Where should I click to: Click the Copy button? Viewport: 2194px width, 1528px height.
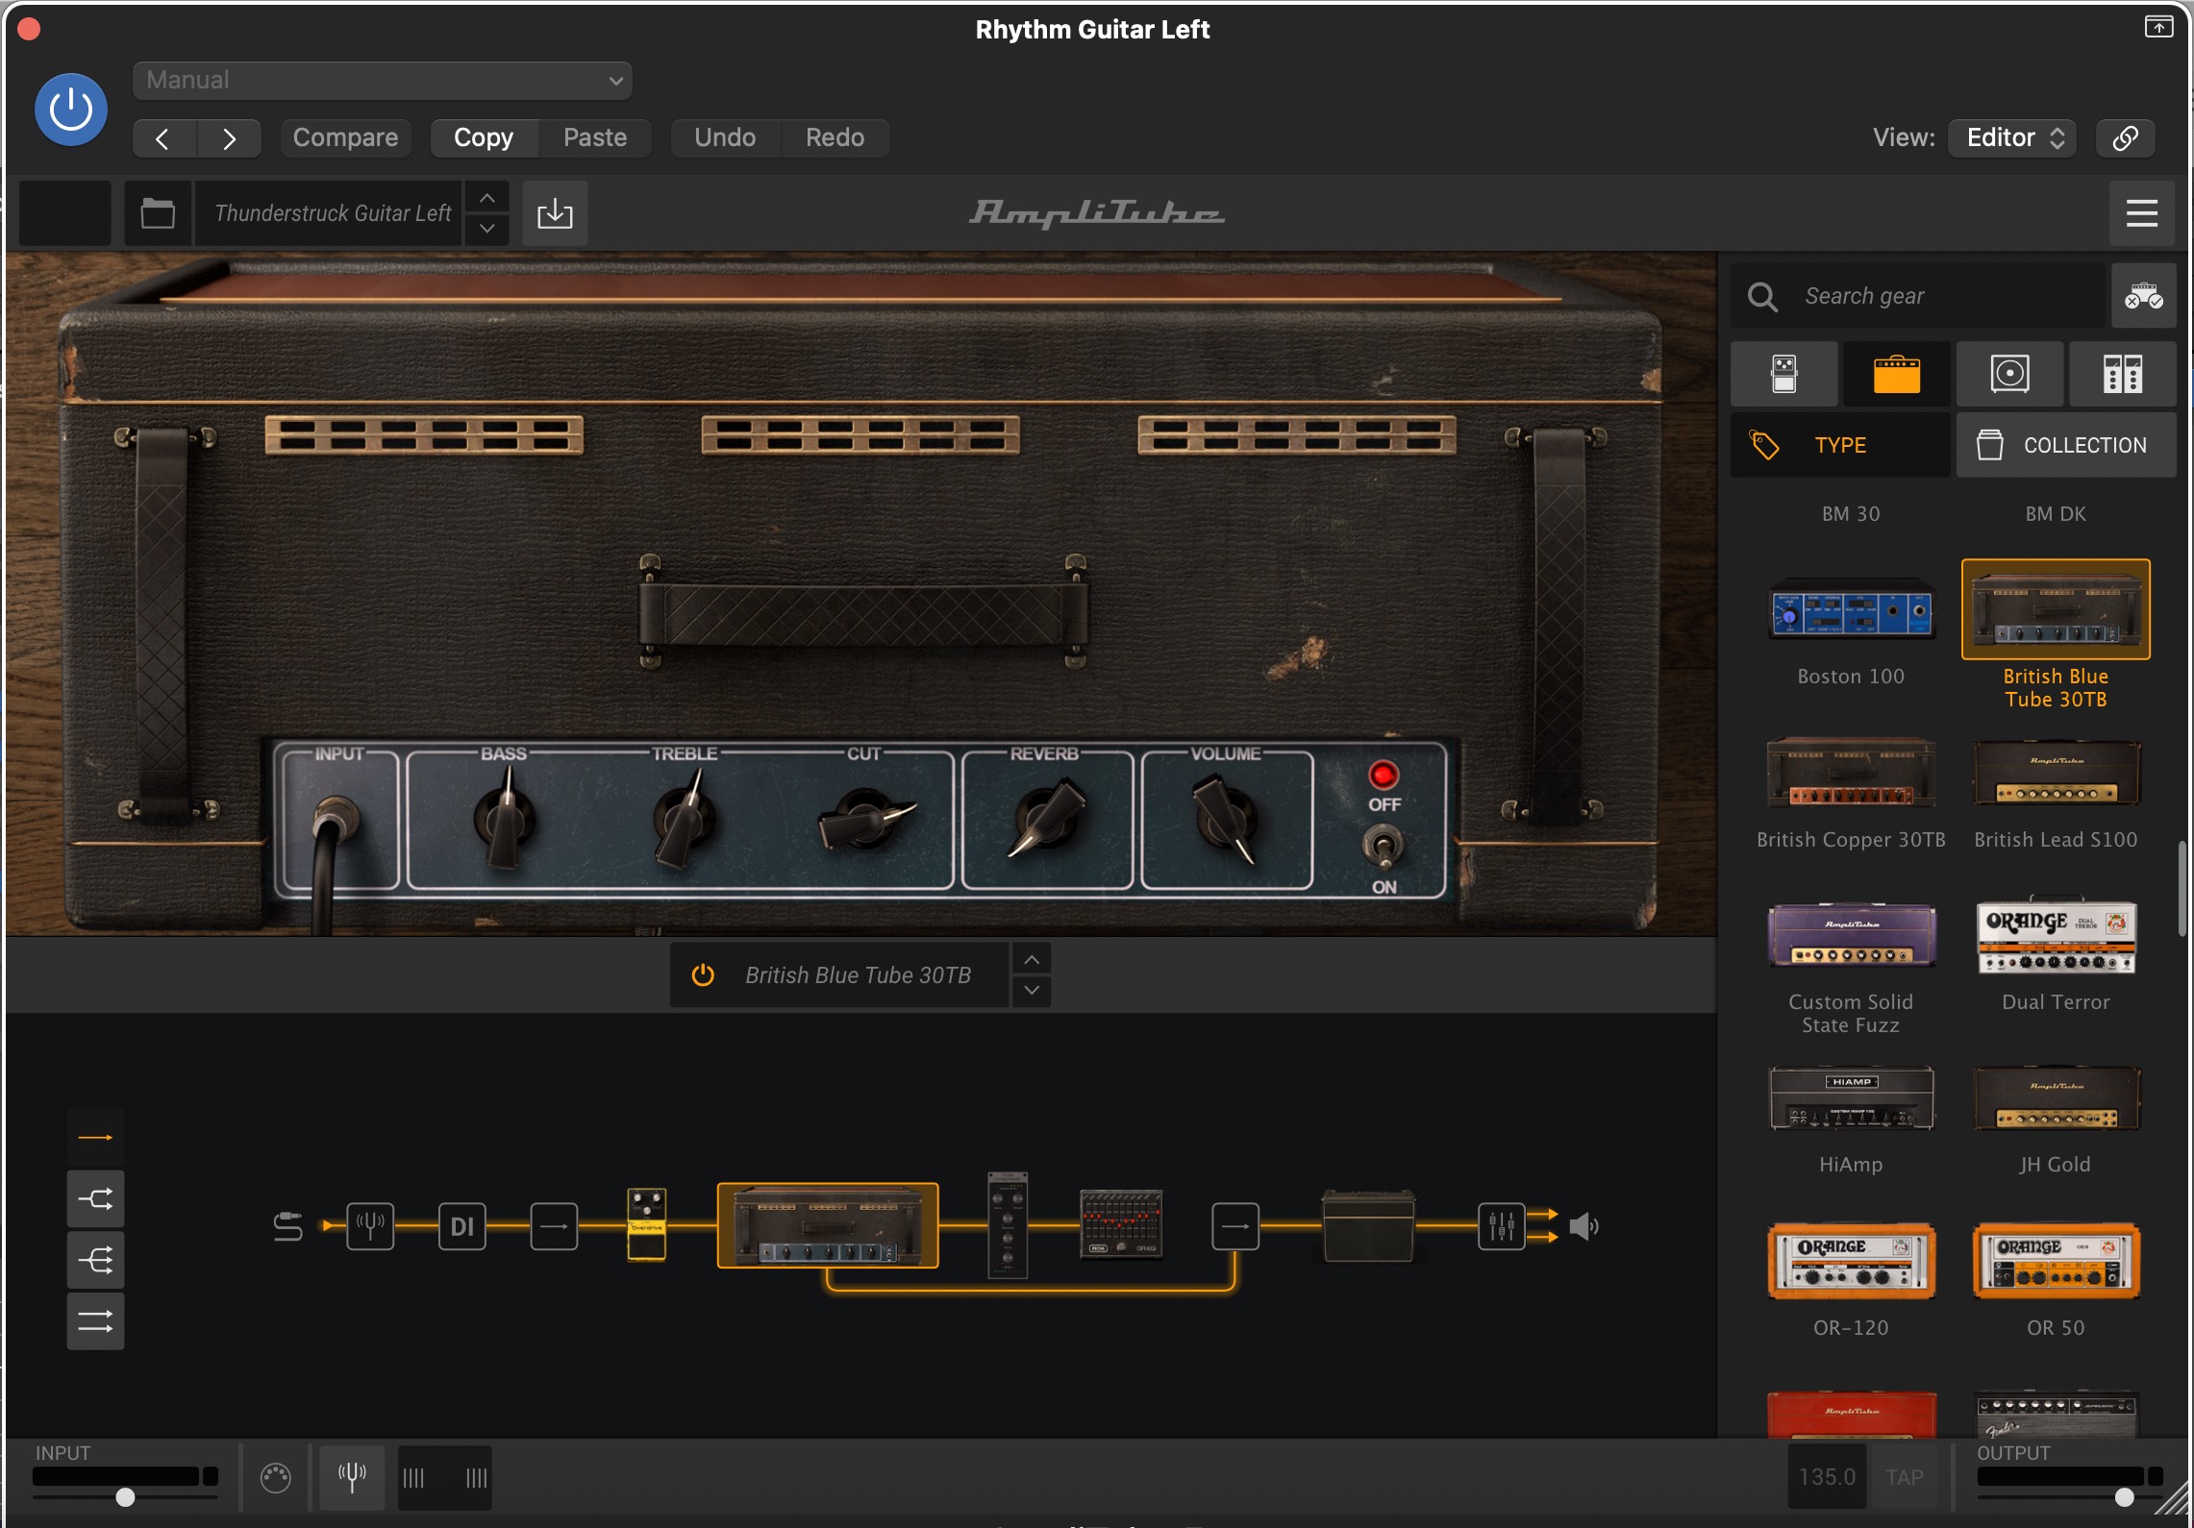(484, 138)
